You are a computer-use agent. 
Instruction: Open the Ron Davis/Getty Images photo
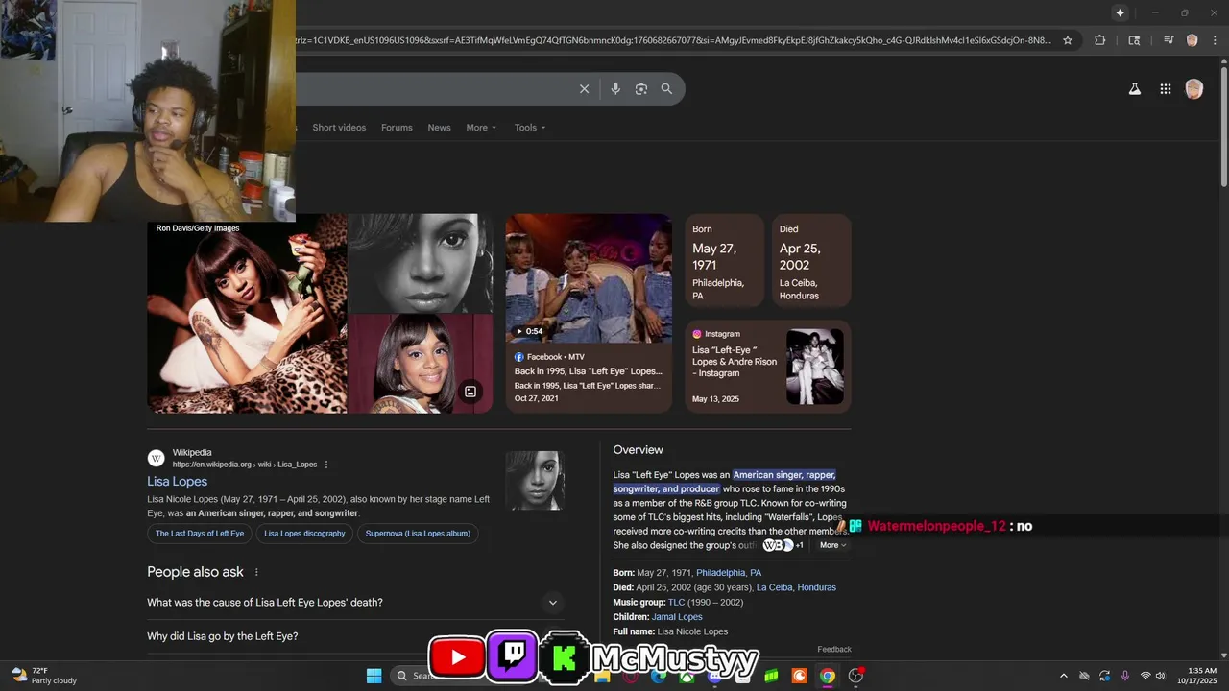coord(247,314)
